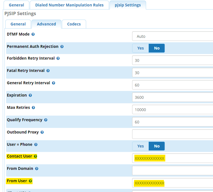Open the DTMF Mode Auto dropdown
Screen dimensions: 213x192
[173, 36]
